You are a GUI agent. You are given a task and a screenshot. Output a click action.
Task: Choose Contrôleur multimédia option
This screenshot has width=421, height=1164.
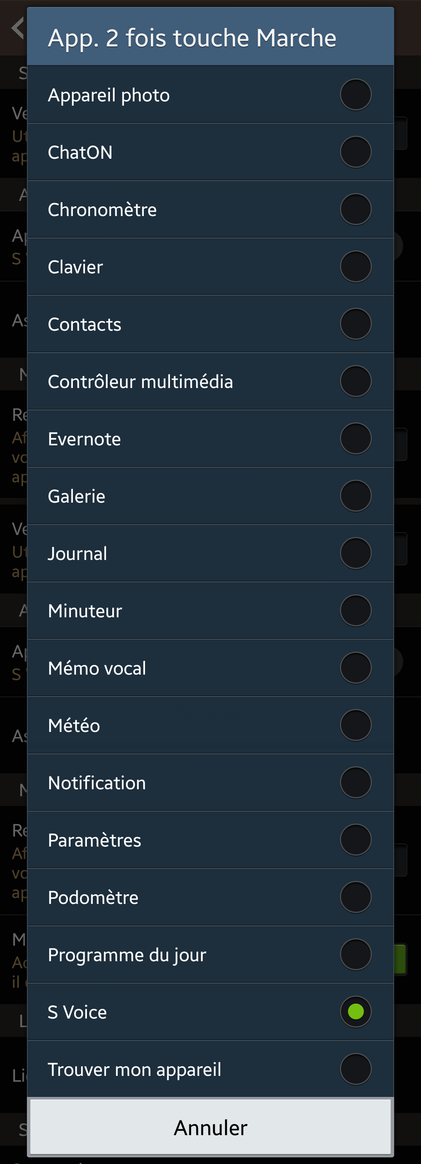210,381
